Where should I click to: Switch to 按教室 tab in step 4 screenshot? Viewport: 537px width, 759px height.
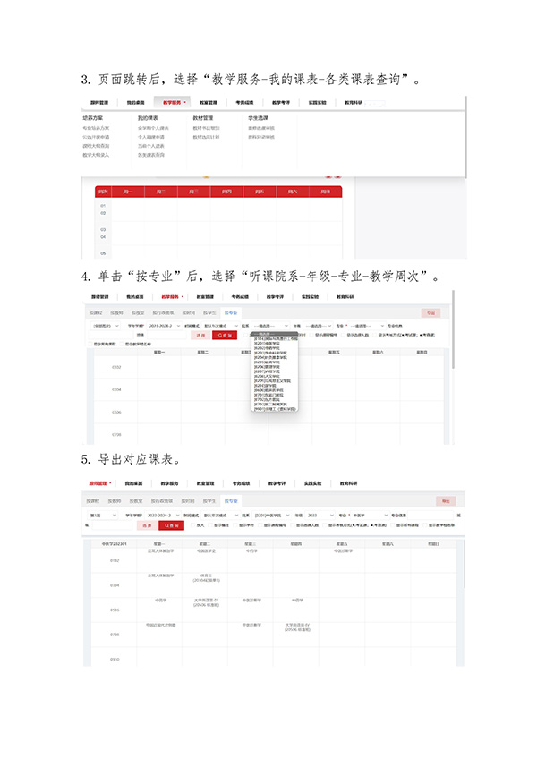(x=138, y=313)
